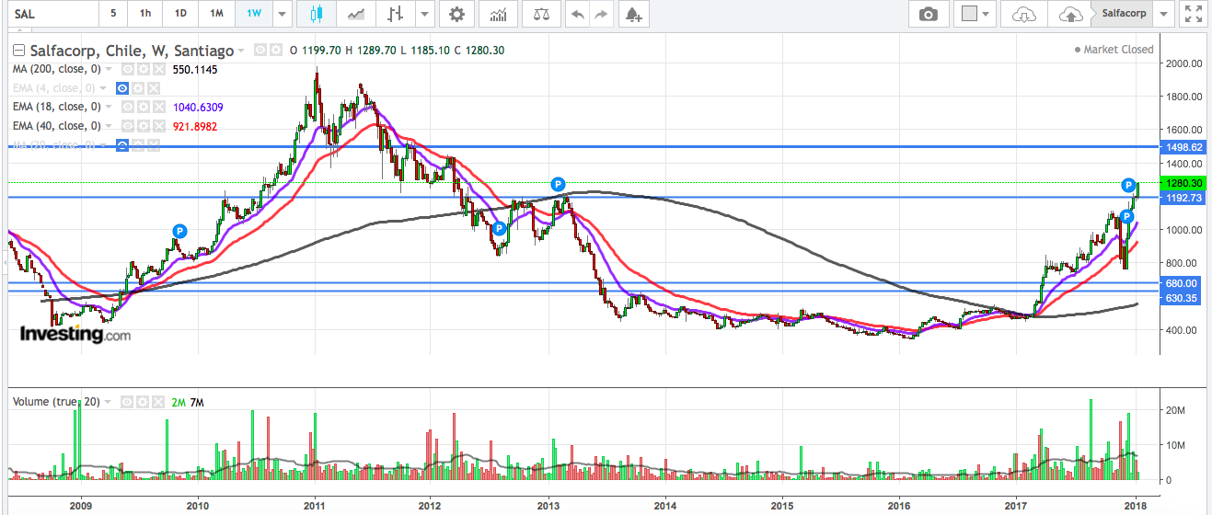Undo the last chart action

point(577,14)
